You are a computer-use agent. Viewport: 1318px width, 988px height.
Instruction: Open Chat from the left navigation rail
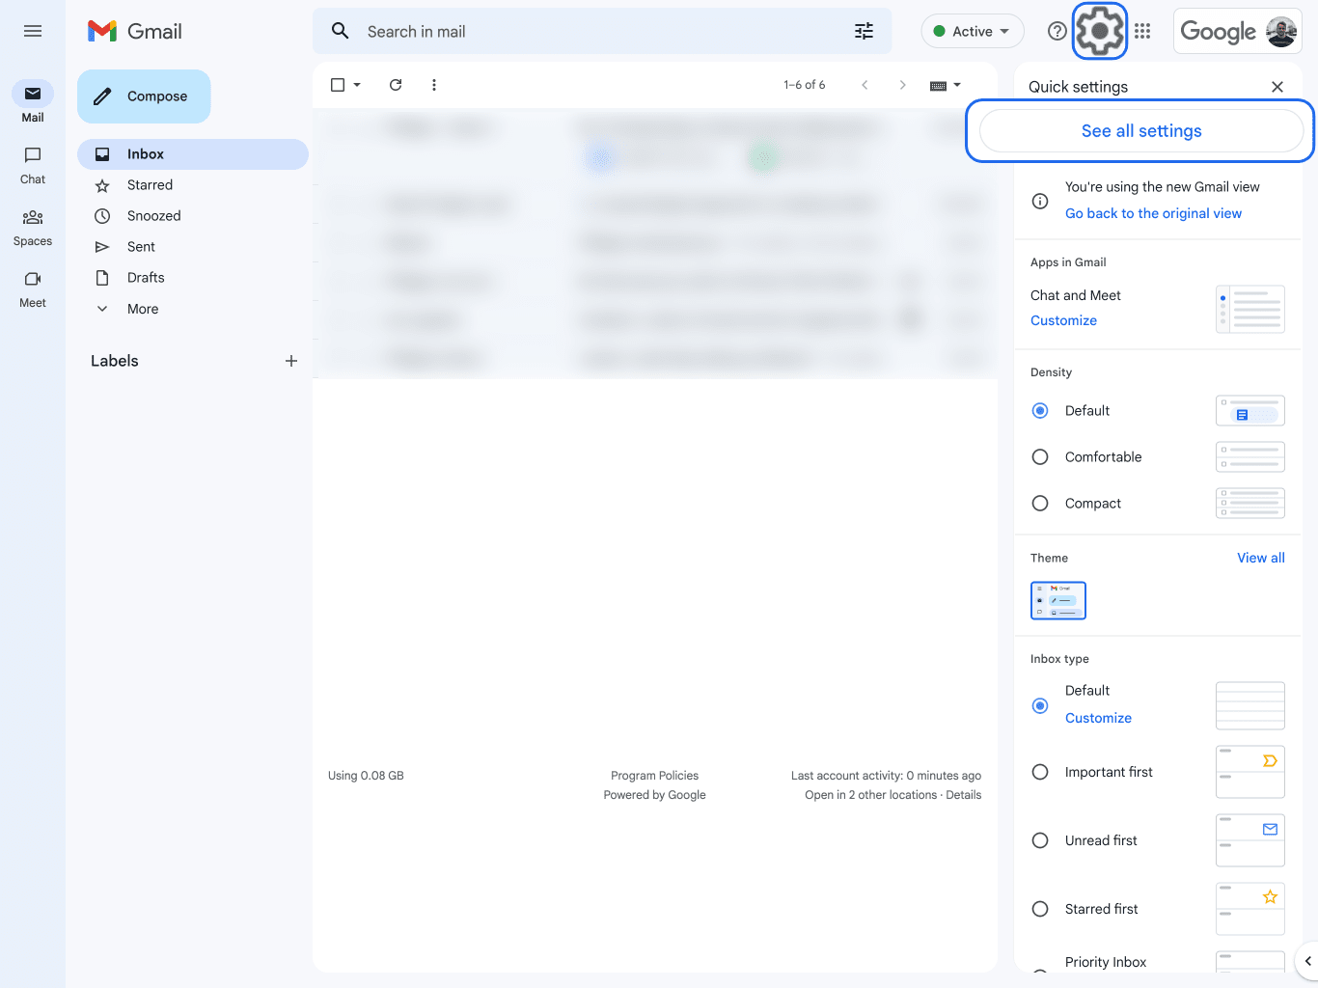pos(32,164)
